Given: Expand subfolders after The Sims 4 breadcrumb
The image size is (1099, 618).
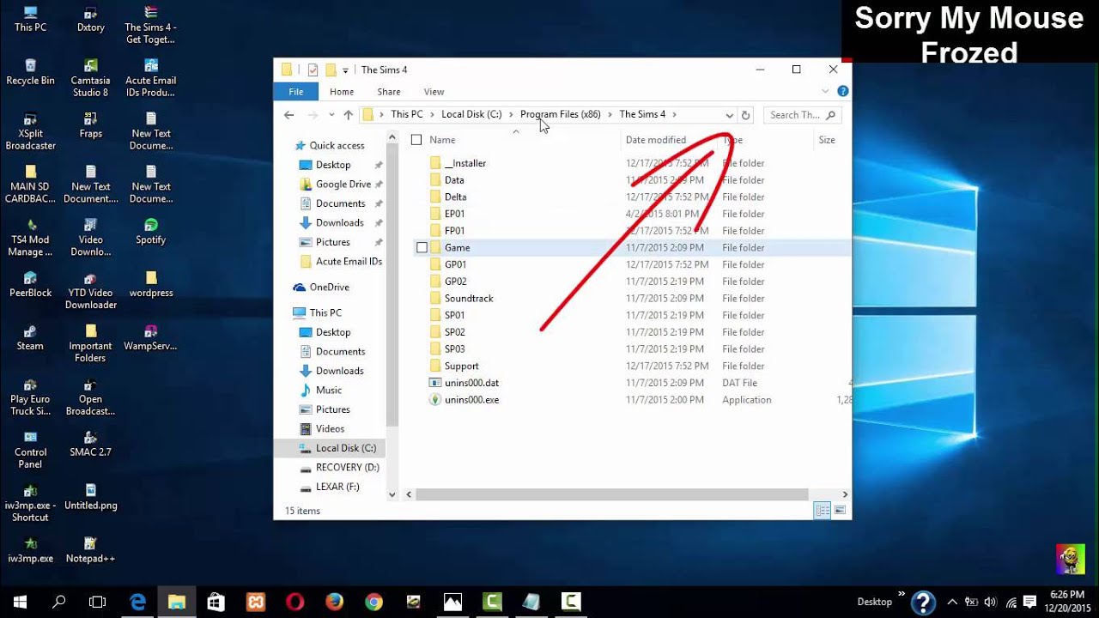Looking at the screenshot, I should (675, 115).
